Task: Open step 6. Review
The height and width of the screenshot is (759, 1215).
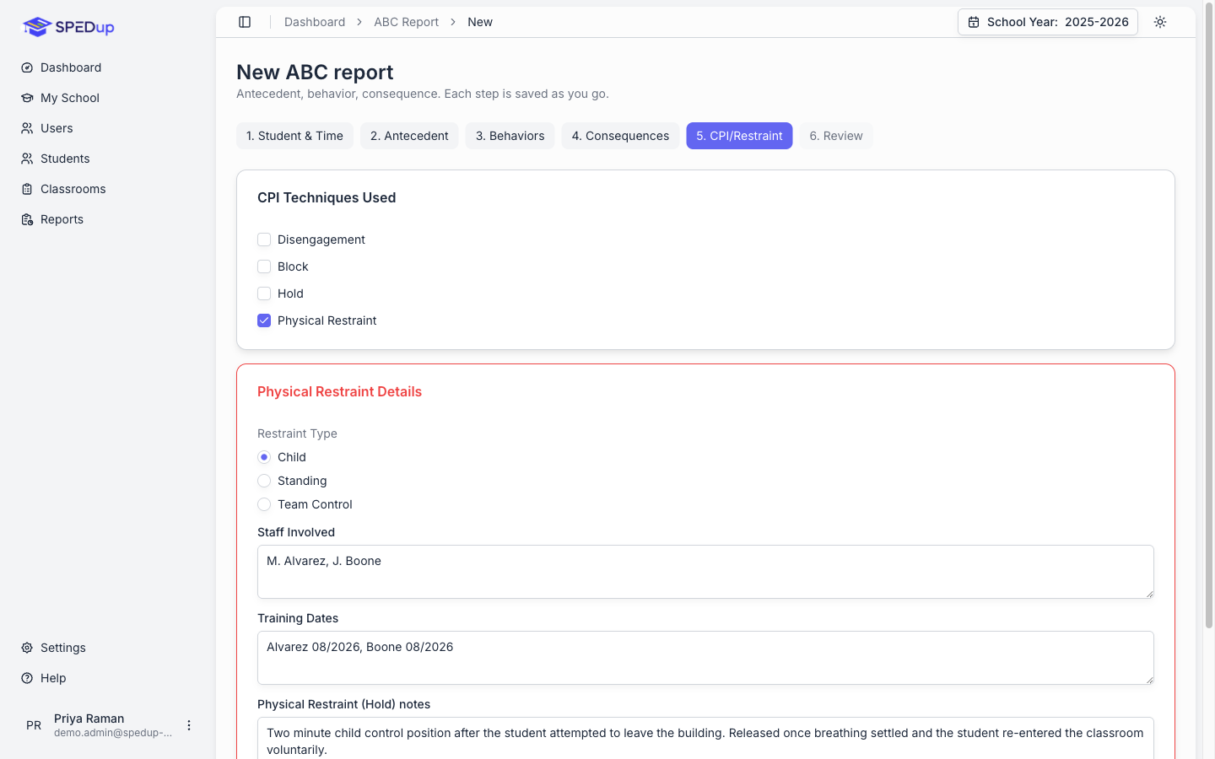Action: point(836,136)
